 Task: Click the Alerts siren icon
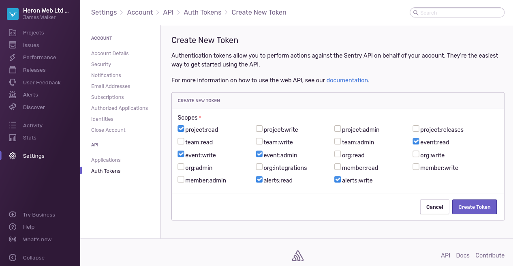coord(13,95)
